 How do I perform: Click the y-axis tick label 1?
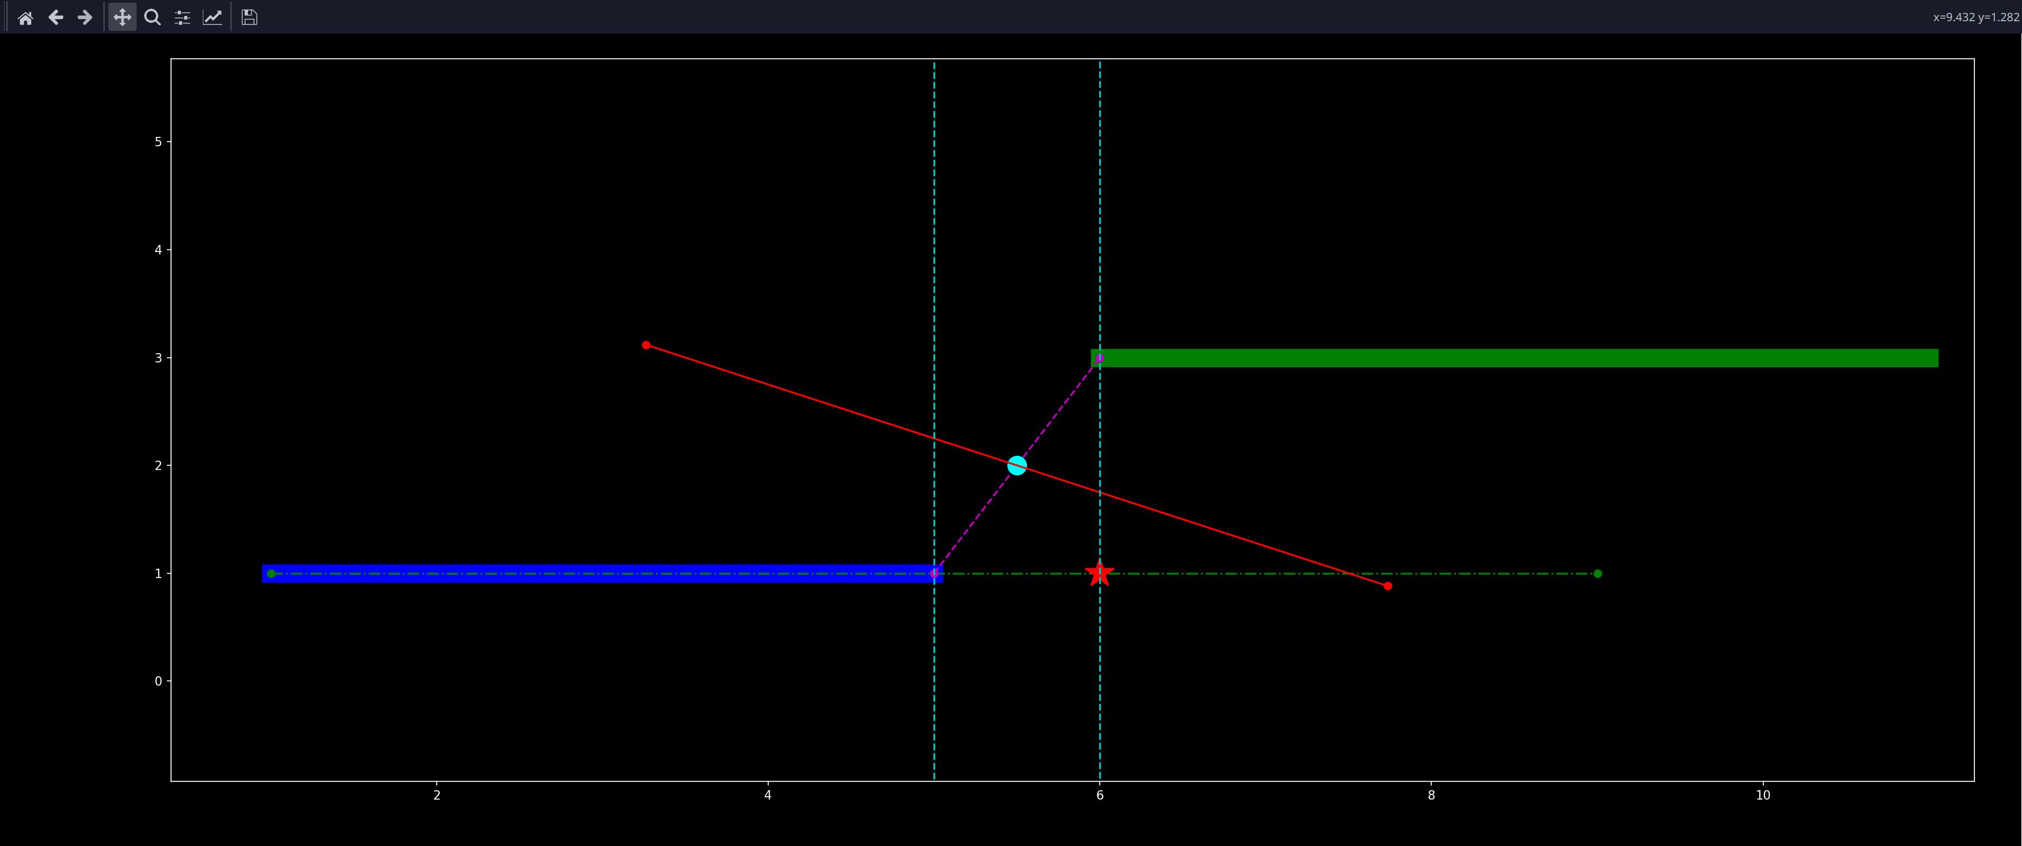pyautogui.click(x=159, y=573)
